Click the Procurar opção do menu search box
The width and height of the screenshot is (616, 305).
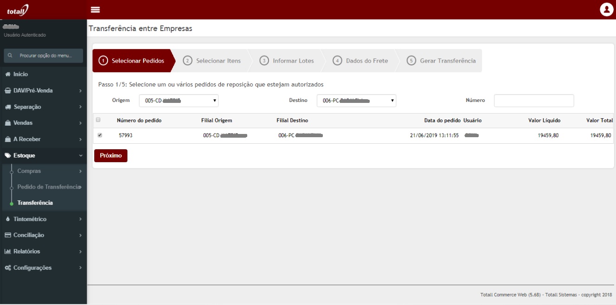tap(43, 56)
